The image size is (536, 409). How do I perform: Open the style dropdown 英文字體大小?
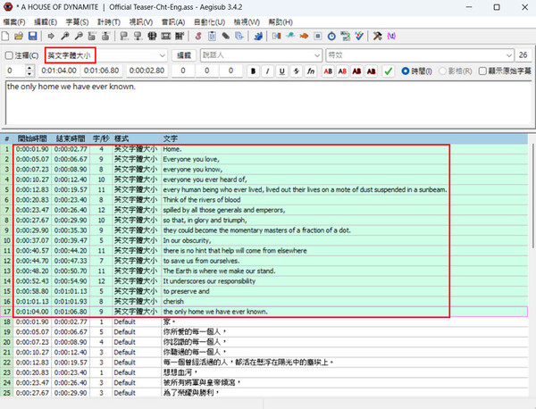pos(161,55)
